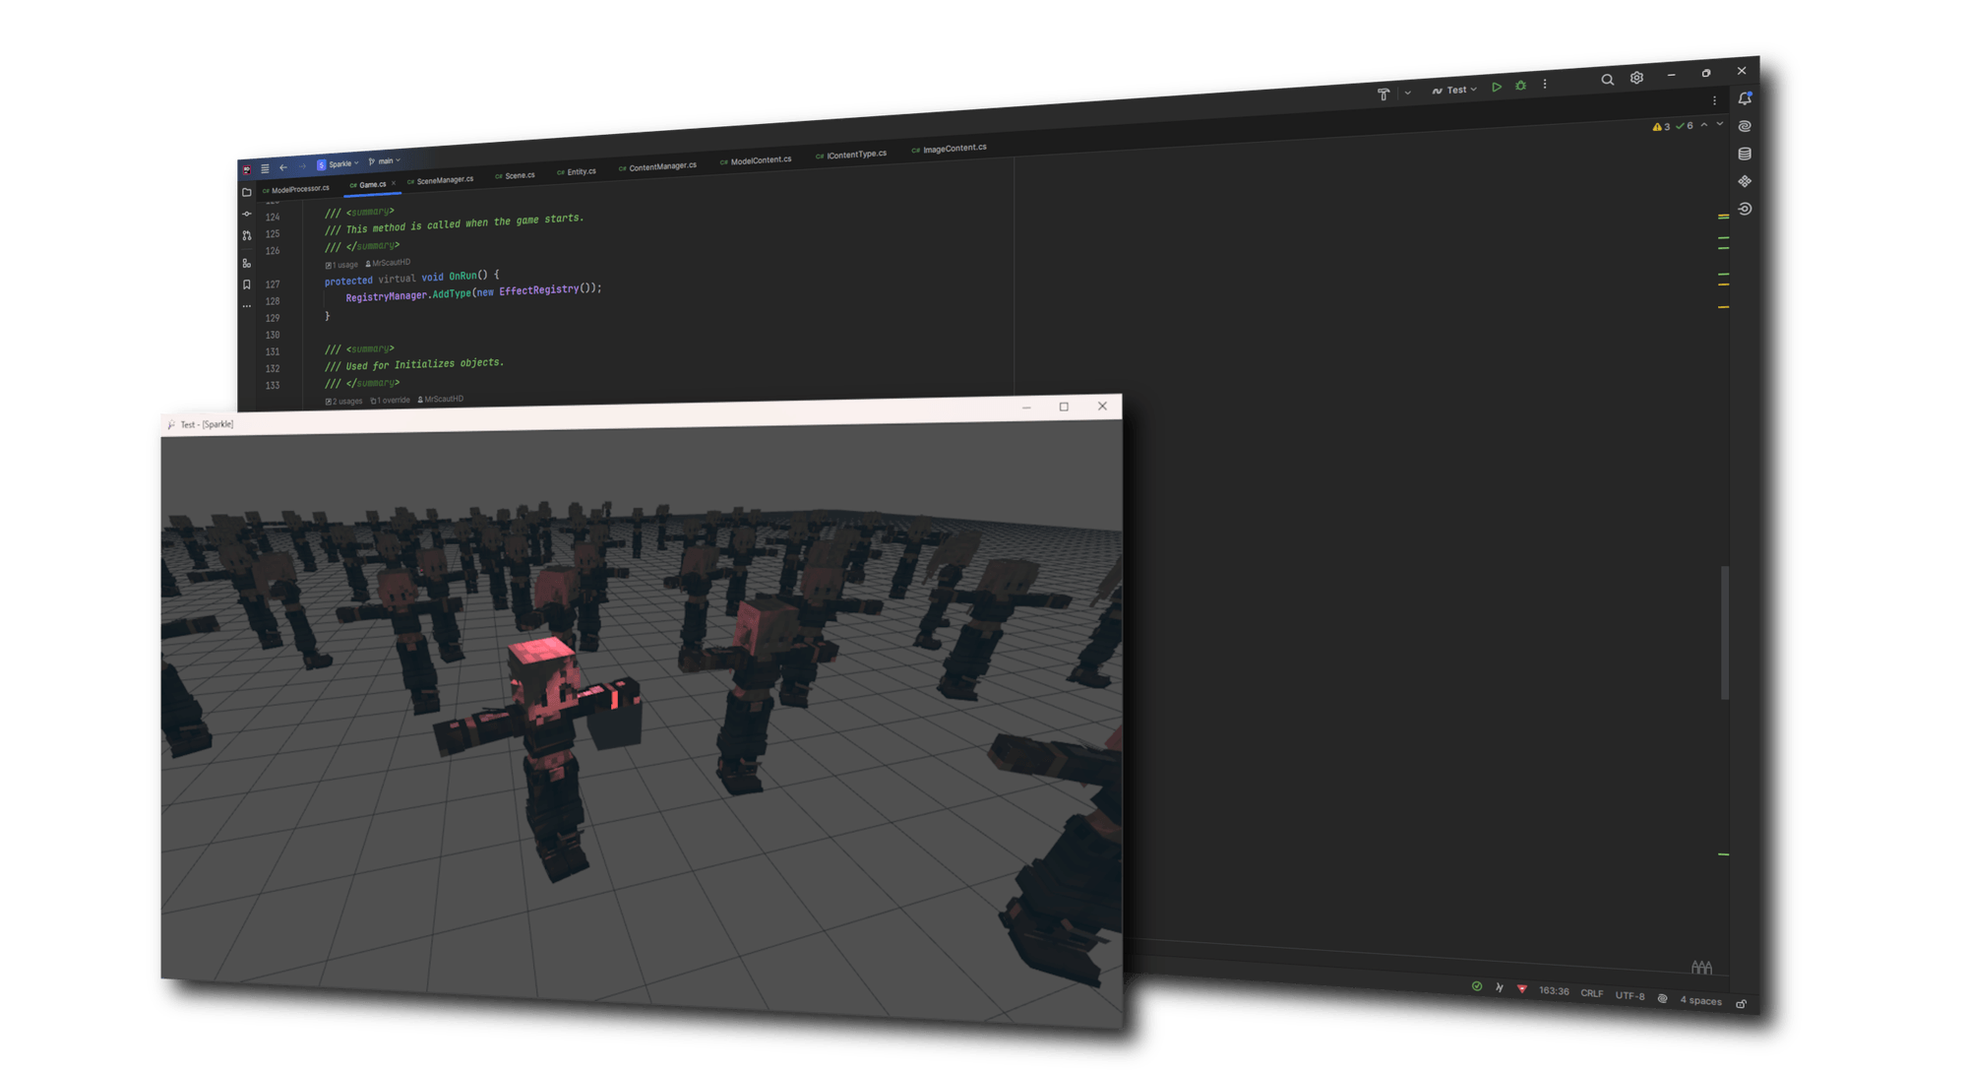The width and height of the screenshot is (1968, 1071).
Task: Run the Test configuration with the green play icon
Action: [x=1496, y=87]
